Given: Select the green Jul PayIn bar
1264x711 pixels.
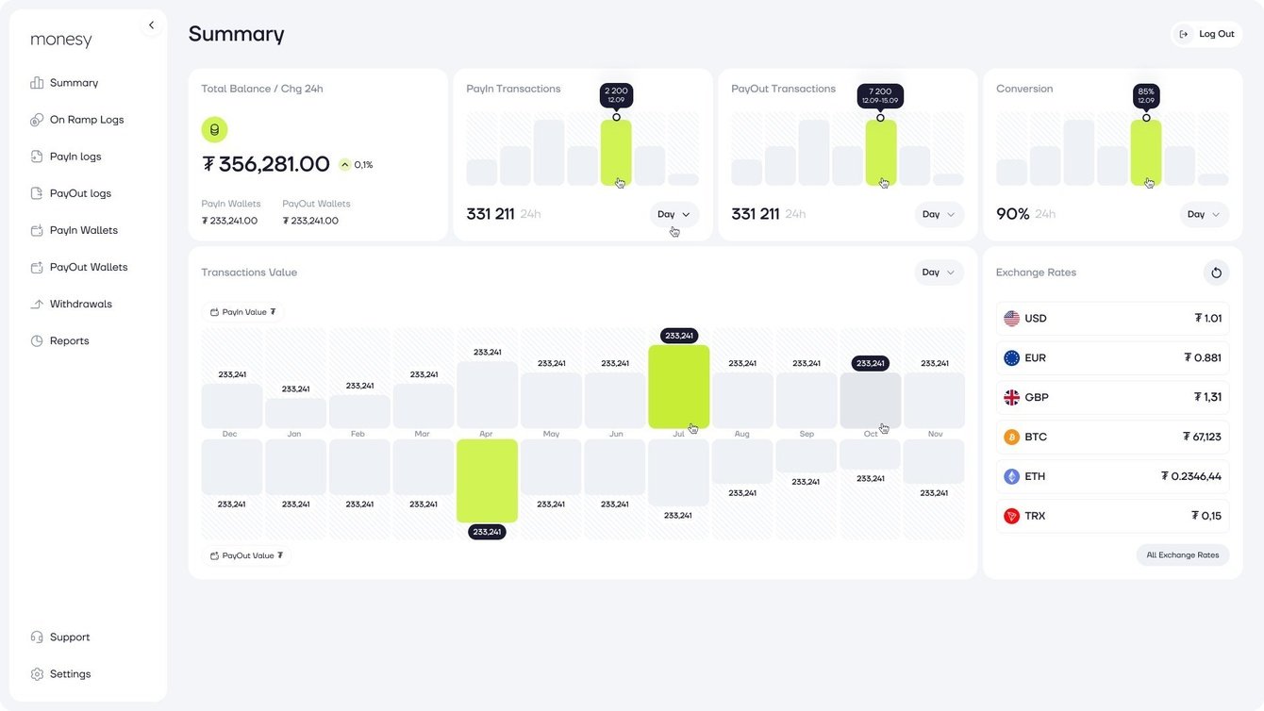Looking at the screenshot, I should pyautogui.click(x=678, y=387).
